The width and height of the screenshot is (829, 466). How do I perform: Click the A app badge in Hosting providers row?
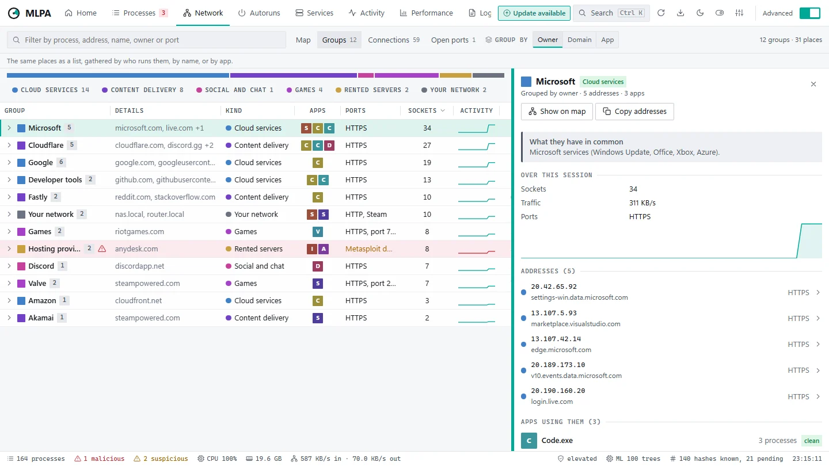click(324, 249)
